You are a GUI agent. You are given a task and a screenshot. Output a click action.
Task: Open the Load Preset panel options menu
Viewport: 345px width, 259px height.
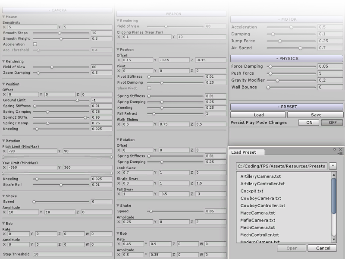[340, 153]
